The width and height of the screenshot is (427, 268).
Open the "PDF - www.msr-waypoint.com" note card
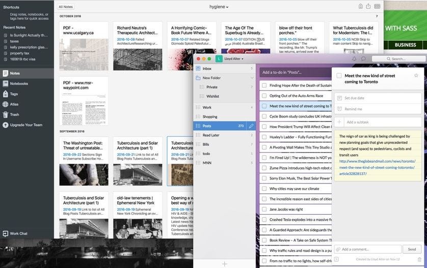(84, 101)
